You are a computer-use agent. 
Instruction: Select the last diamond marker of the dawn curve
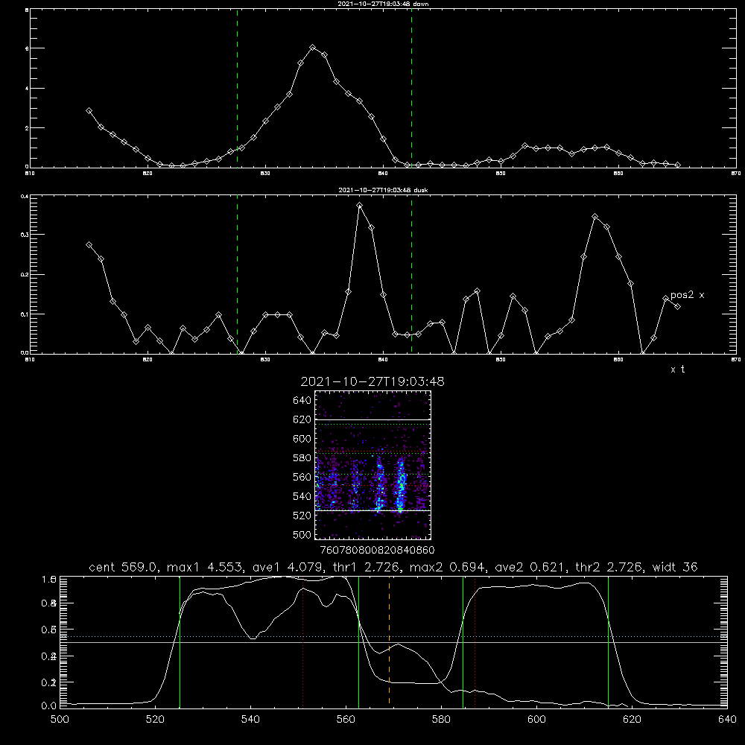pos(677,165)
